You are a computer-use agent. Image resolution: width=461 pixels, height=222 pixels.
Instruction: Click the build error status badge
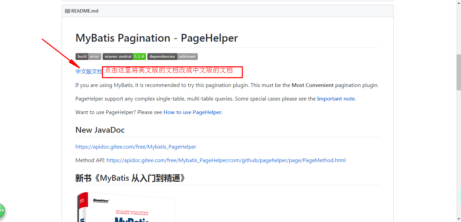point(88,56)
